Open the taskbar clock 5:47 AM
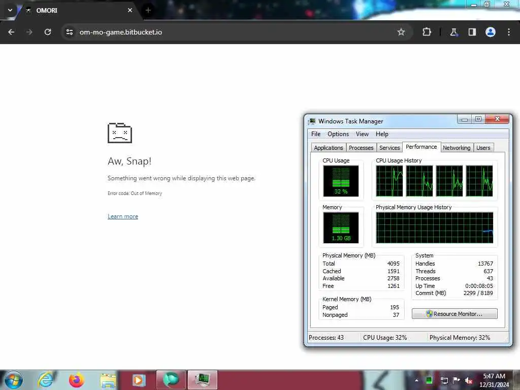The image size is (520, 390). (494, 380)
